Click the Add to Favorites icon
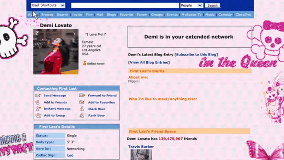The width and height of the screenshot is (284, 160). point(82,102)
